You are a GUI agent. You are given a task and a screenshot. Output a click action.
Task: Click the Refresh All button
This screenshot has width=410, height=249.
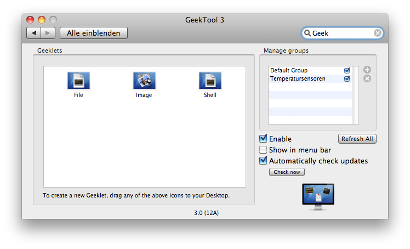[357, 139]
